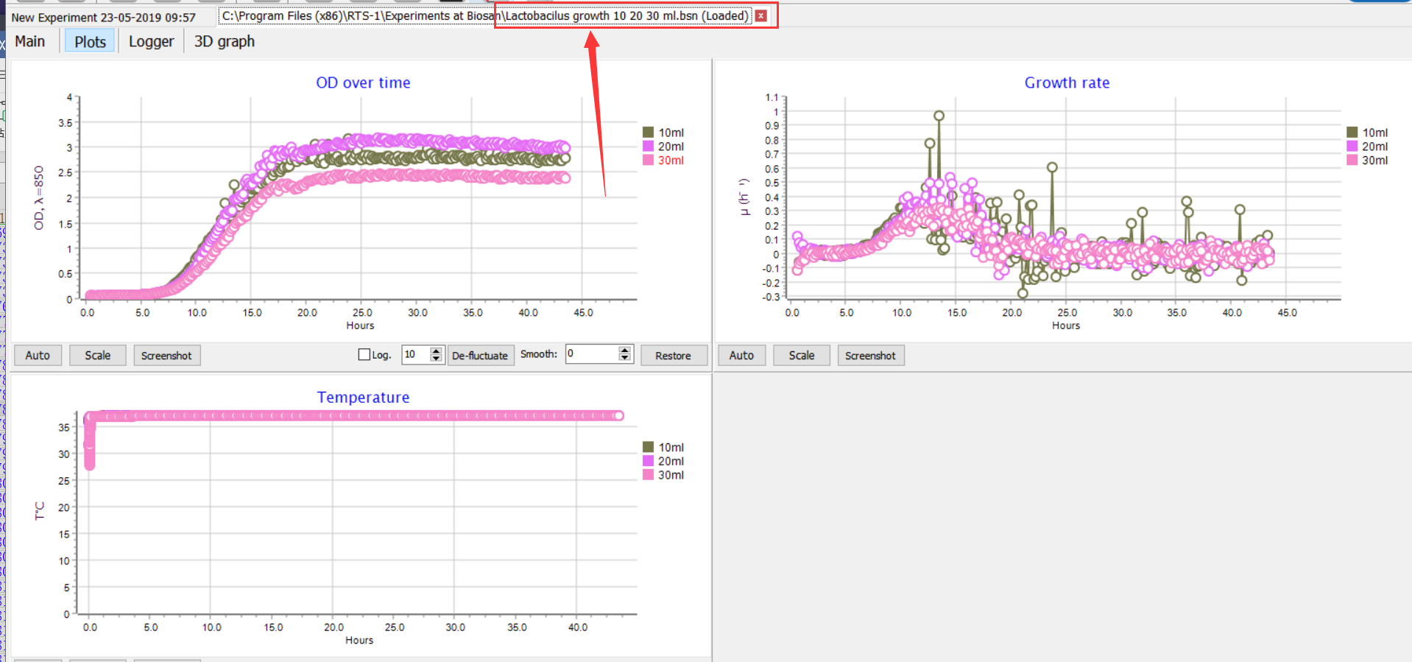
Task: Click 30ml swatch in Temperature legend
Action: click(x=649, y=475)
